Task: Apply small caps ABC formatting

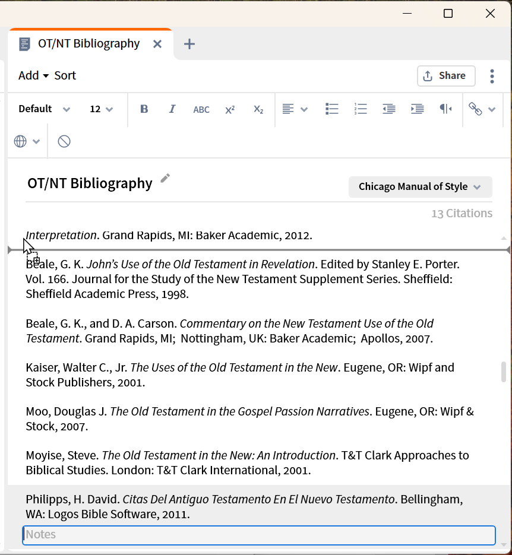Action: [201, 109]
